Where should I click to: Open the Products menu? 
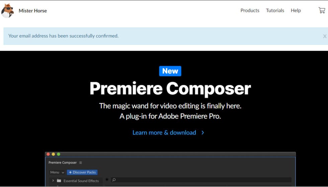[x=250, y=10]
